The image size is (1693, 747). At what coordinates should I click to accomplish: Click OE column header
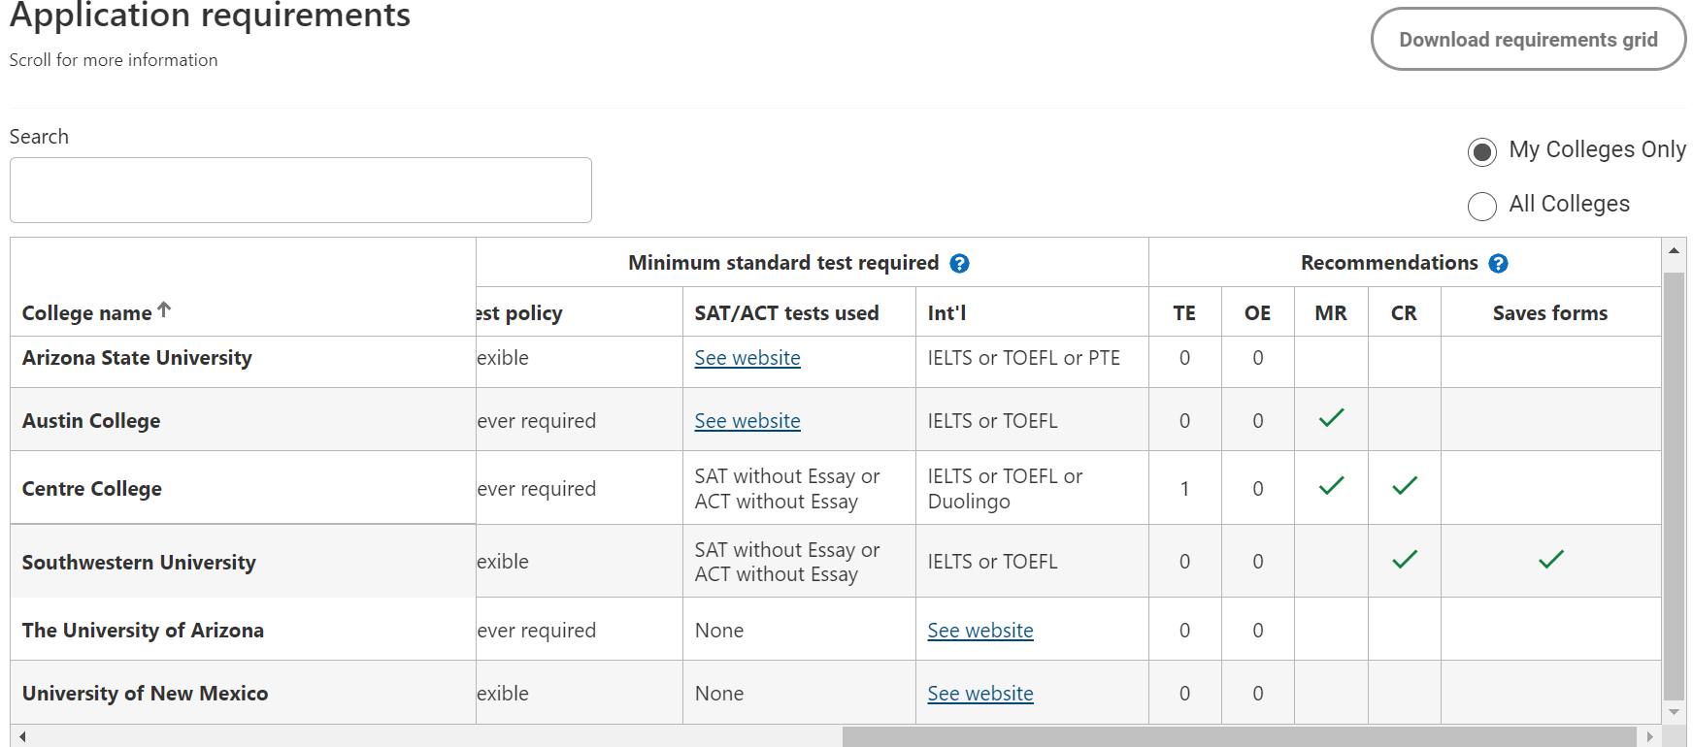coord(1257,313)
